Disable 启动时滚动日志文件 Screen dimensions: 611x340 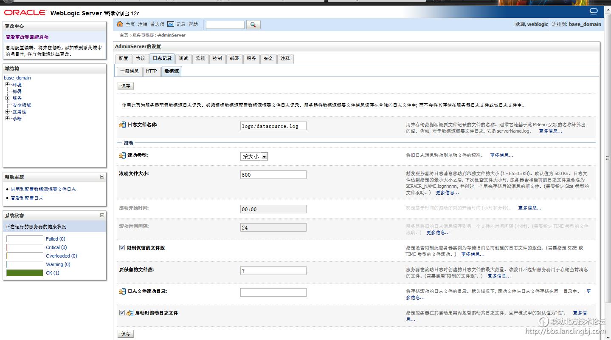(x=122, y=312)
